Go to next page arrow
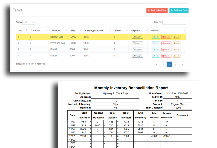Screen dimensions: 217x148 tap(176, 65)
